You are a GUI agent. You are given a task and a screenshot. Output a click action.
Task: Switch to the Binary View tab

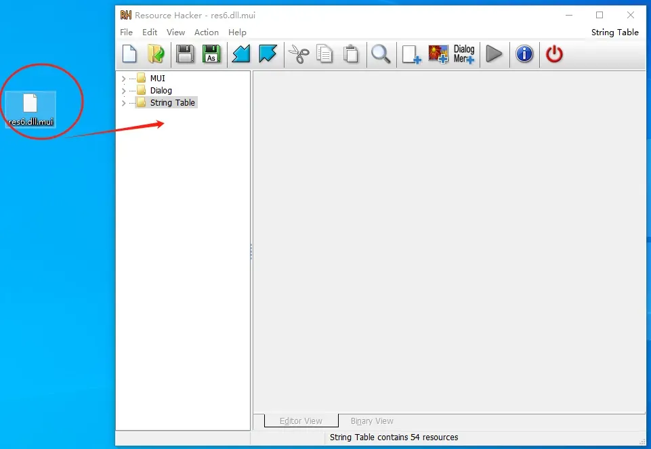pyautogui.click(x=372, y=421)
